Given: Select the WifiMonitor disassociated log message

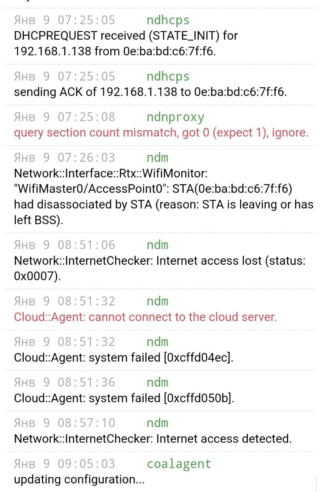Looking at the screenshot, I should (x=163, y=197).
